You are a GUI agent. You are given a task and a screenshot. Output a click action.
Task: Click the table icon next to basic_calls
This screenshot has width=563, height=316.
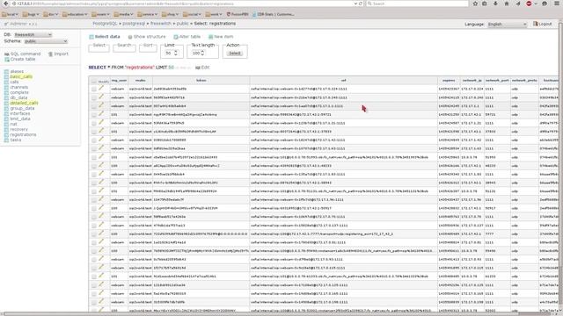coord(6,76)
